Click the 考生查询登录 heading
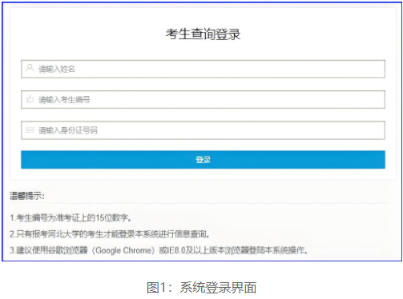Viewport: 403px width, 299px height. [203, 34]
